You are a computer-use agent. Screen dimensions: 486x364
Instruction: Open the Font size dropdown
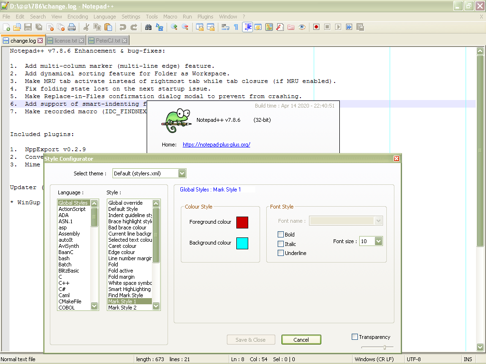(x=378, y=241)
